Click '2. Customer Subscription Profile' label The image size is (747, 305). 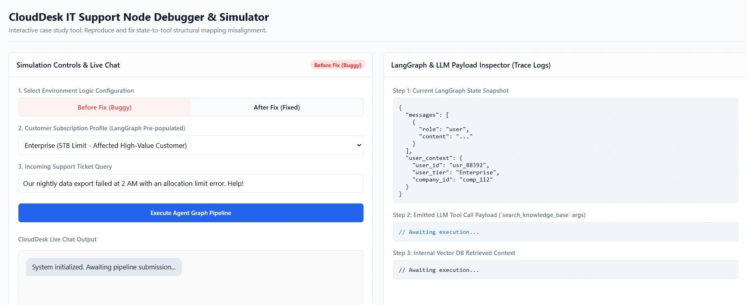pyautogui.click(x=102, y=128)
